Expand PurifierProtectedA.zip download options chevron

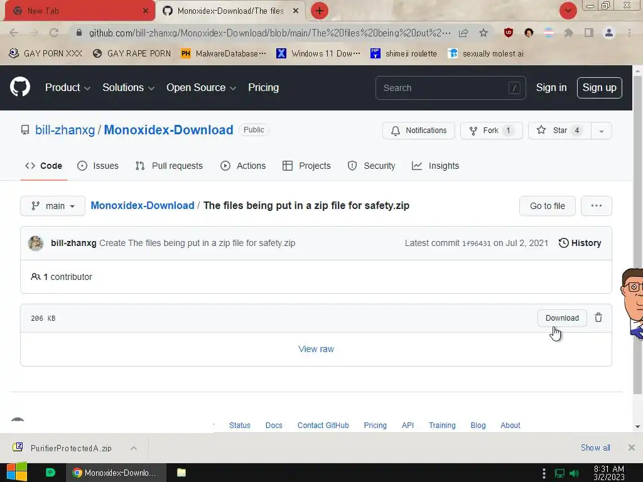(x=134, y=448)
